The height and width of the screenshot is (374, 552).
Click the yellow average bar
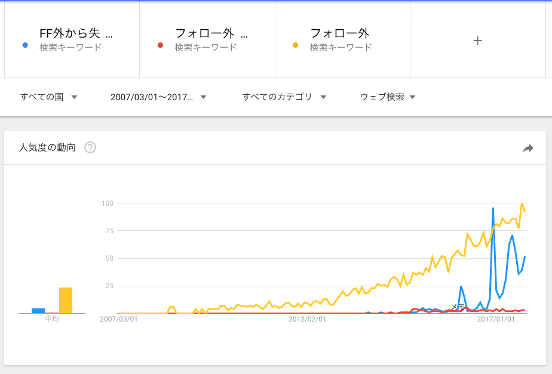tap(66, 301)
